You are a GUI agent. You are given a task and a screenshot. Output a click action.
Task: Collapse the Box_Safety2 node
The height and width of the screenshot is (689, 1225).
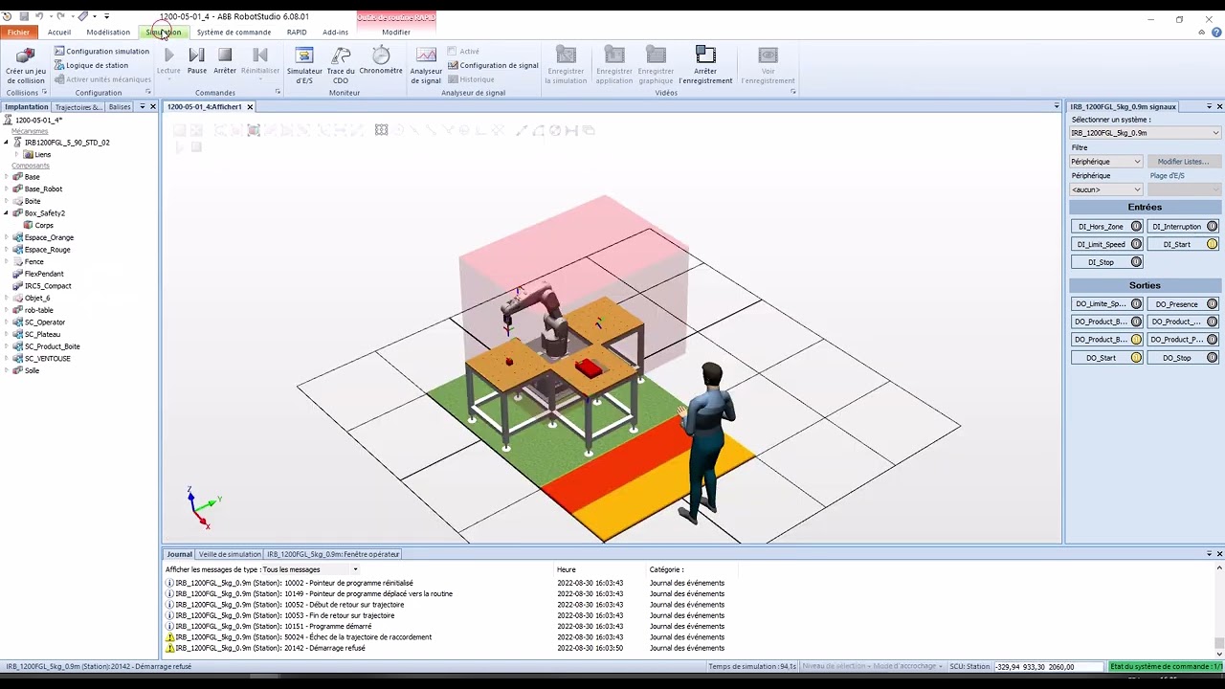pyautogui.click(x=8, y=213)
